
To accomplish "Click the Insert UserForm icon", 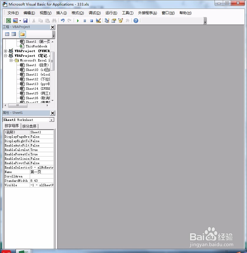I will pos(15,21).
